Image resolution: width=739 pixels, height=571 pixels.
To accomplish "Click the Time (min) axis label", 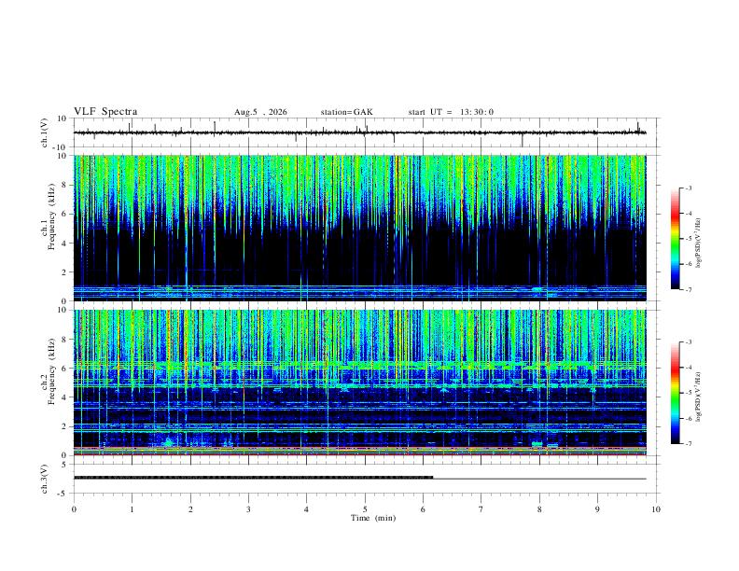I will (x=373, y=518).
